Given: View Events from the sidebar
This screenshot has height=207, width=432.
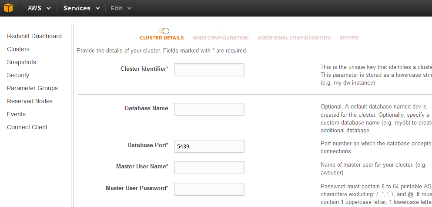Looking at the screenshot, I should point(16,114).
